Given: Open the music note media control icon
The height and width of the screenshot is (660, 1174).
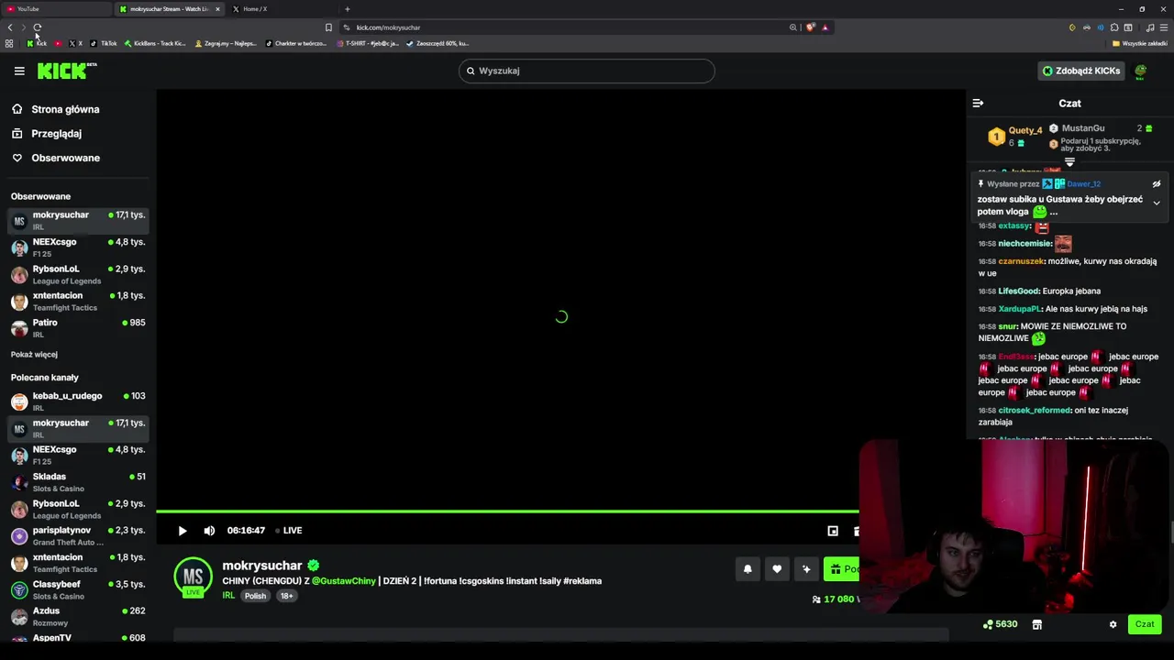Looking at the screenshot, I should pyautogui.click(x=1150, y=27).
